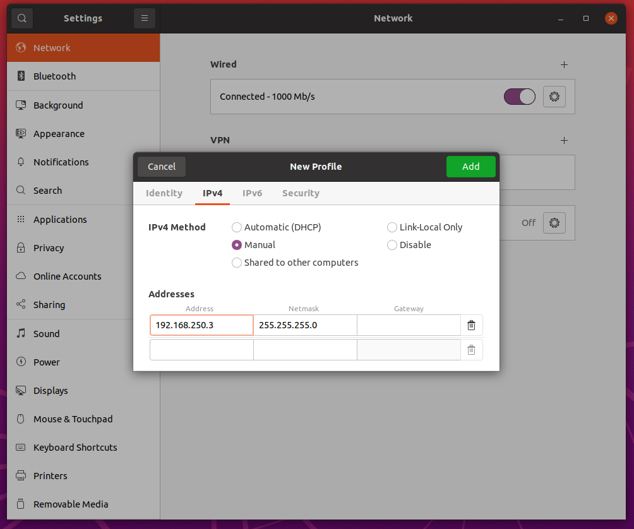The image size is (634, 529).
Task: Open the Settings hamburger menu
Action: (145, 18)
